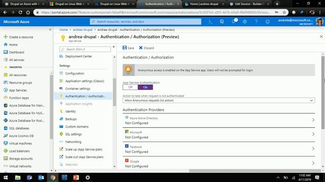Open Load balancers favorite

click(19, 151)
